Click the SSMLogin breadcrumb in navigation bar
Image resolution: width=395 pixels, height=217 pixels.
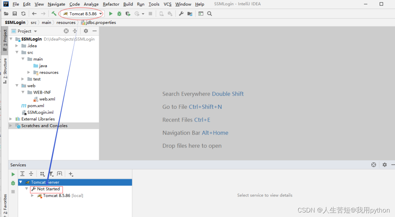tap(15, 22)
